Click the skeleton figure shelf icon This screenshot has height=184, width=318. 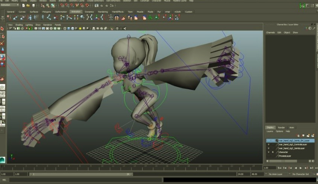coord(111,18)
